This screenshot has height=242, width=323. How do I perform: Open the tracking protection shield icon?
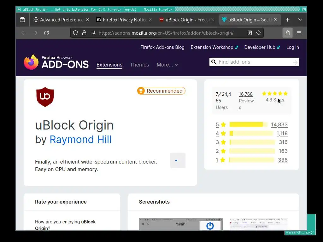[x=75, y=33]
